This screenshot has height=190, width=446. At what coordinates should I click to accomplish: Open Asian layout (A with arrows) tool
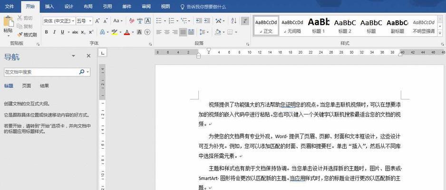pyautogui.click(x=218, y=21)
